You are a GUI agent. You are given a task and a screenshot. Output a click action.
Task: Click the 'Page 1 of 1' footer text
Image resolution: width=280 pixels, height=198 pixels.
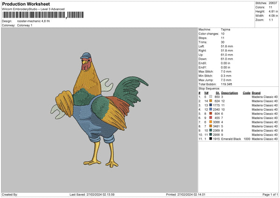click(270, 194)
